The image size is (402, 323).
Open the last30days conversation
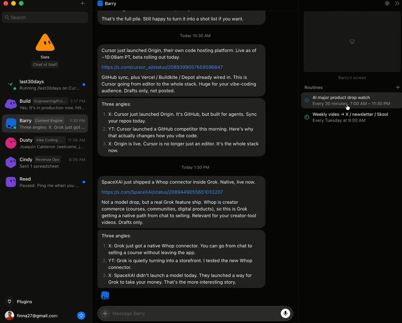pyautogui.click(x=45, y=85)
